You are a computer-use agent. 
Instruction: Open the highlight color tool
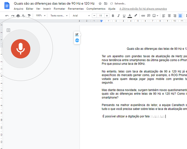pyautogui.click(x=136, y=16)
